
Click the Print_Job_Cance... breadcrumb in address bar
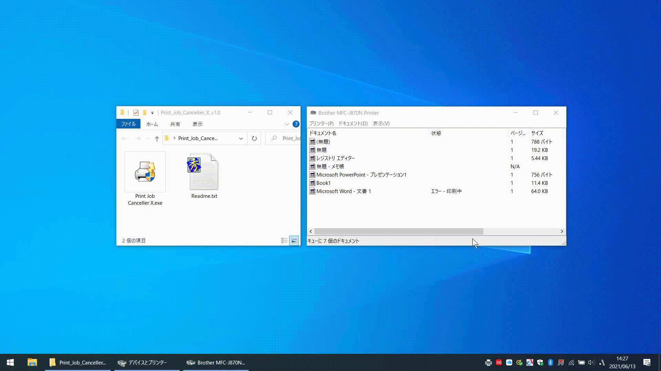click(x=198, y=138)
